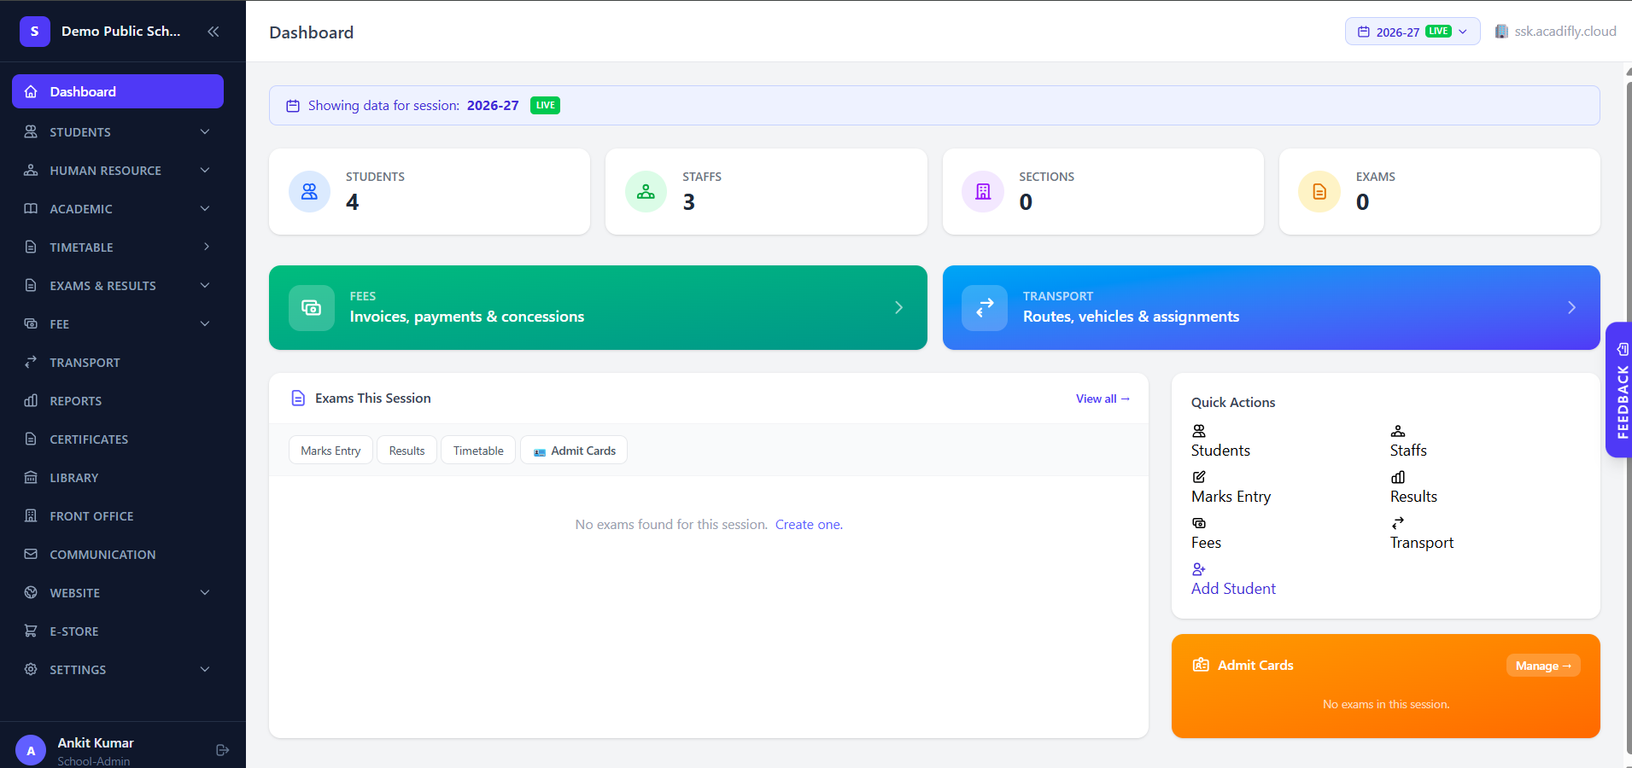Click the Demo Public School logo badge
This screenshot has height=768, width=1632.
[x=35, y=32]
